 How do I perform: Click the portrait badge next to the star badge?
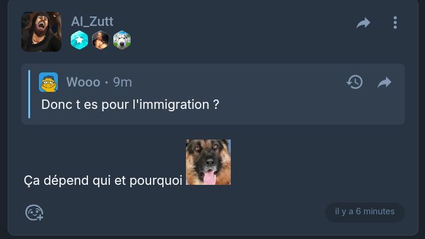100,40
